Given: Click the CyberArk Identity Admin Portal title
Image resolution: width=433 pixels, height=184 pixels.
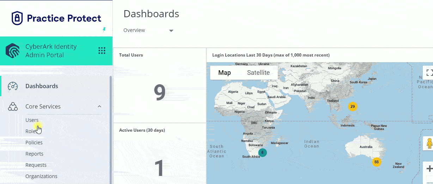Looking at the screenshot, I should 51,51.
